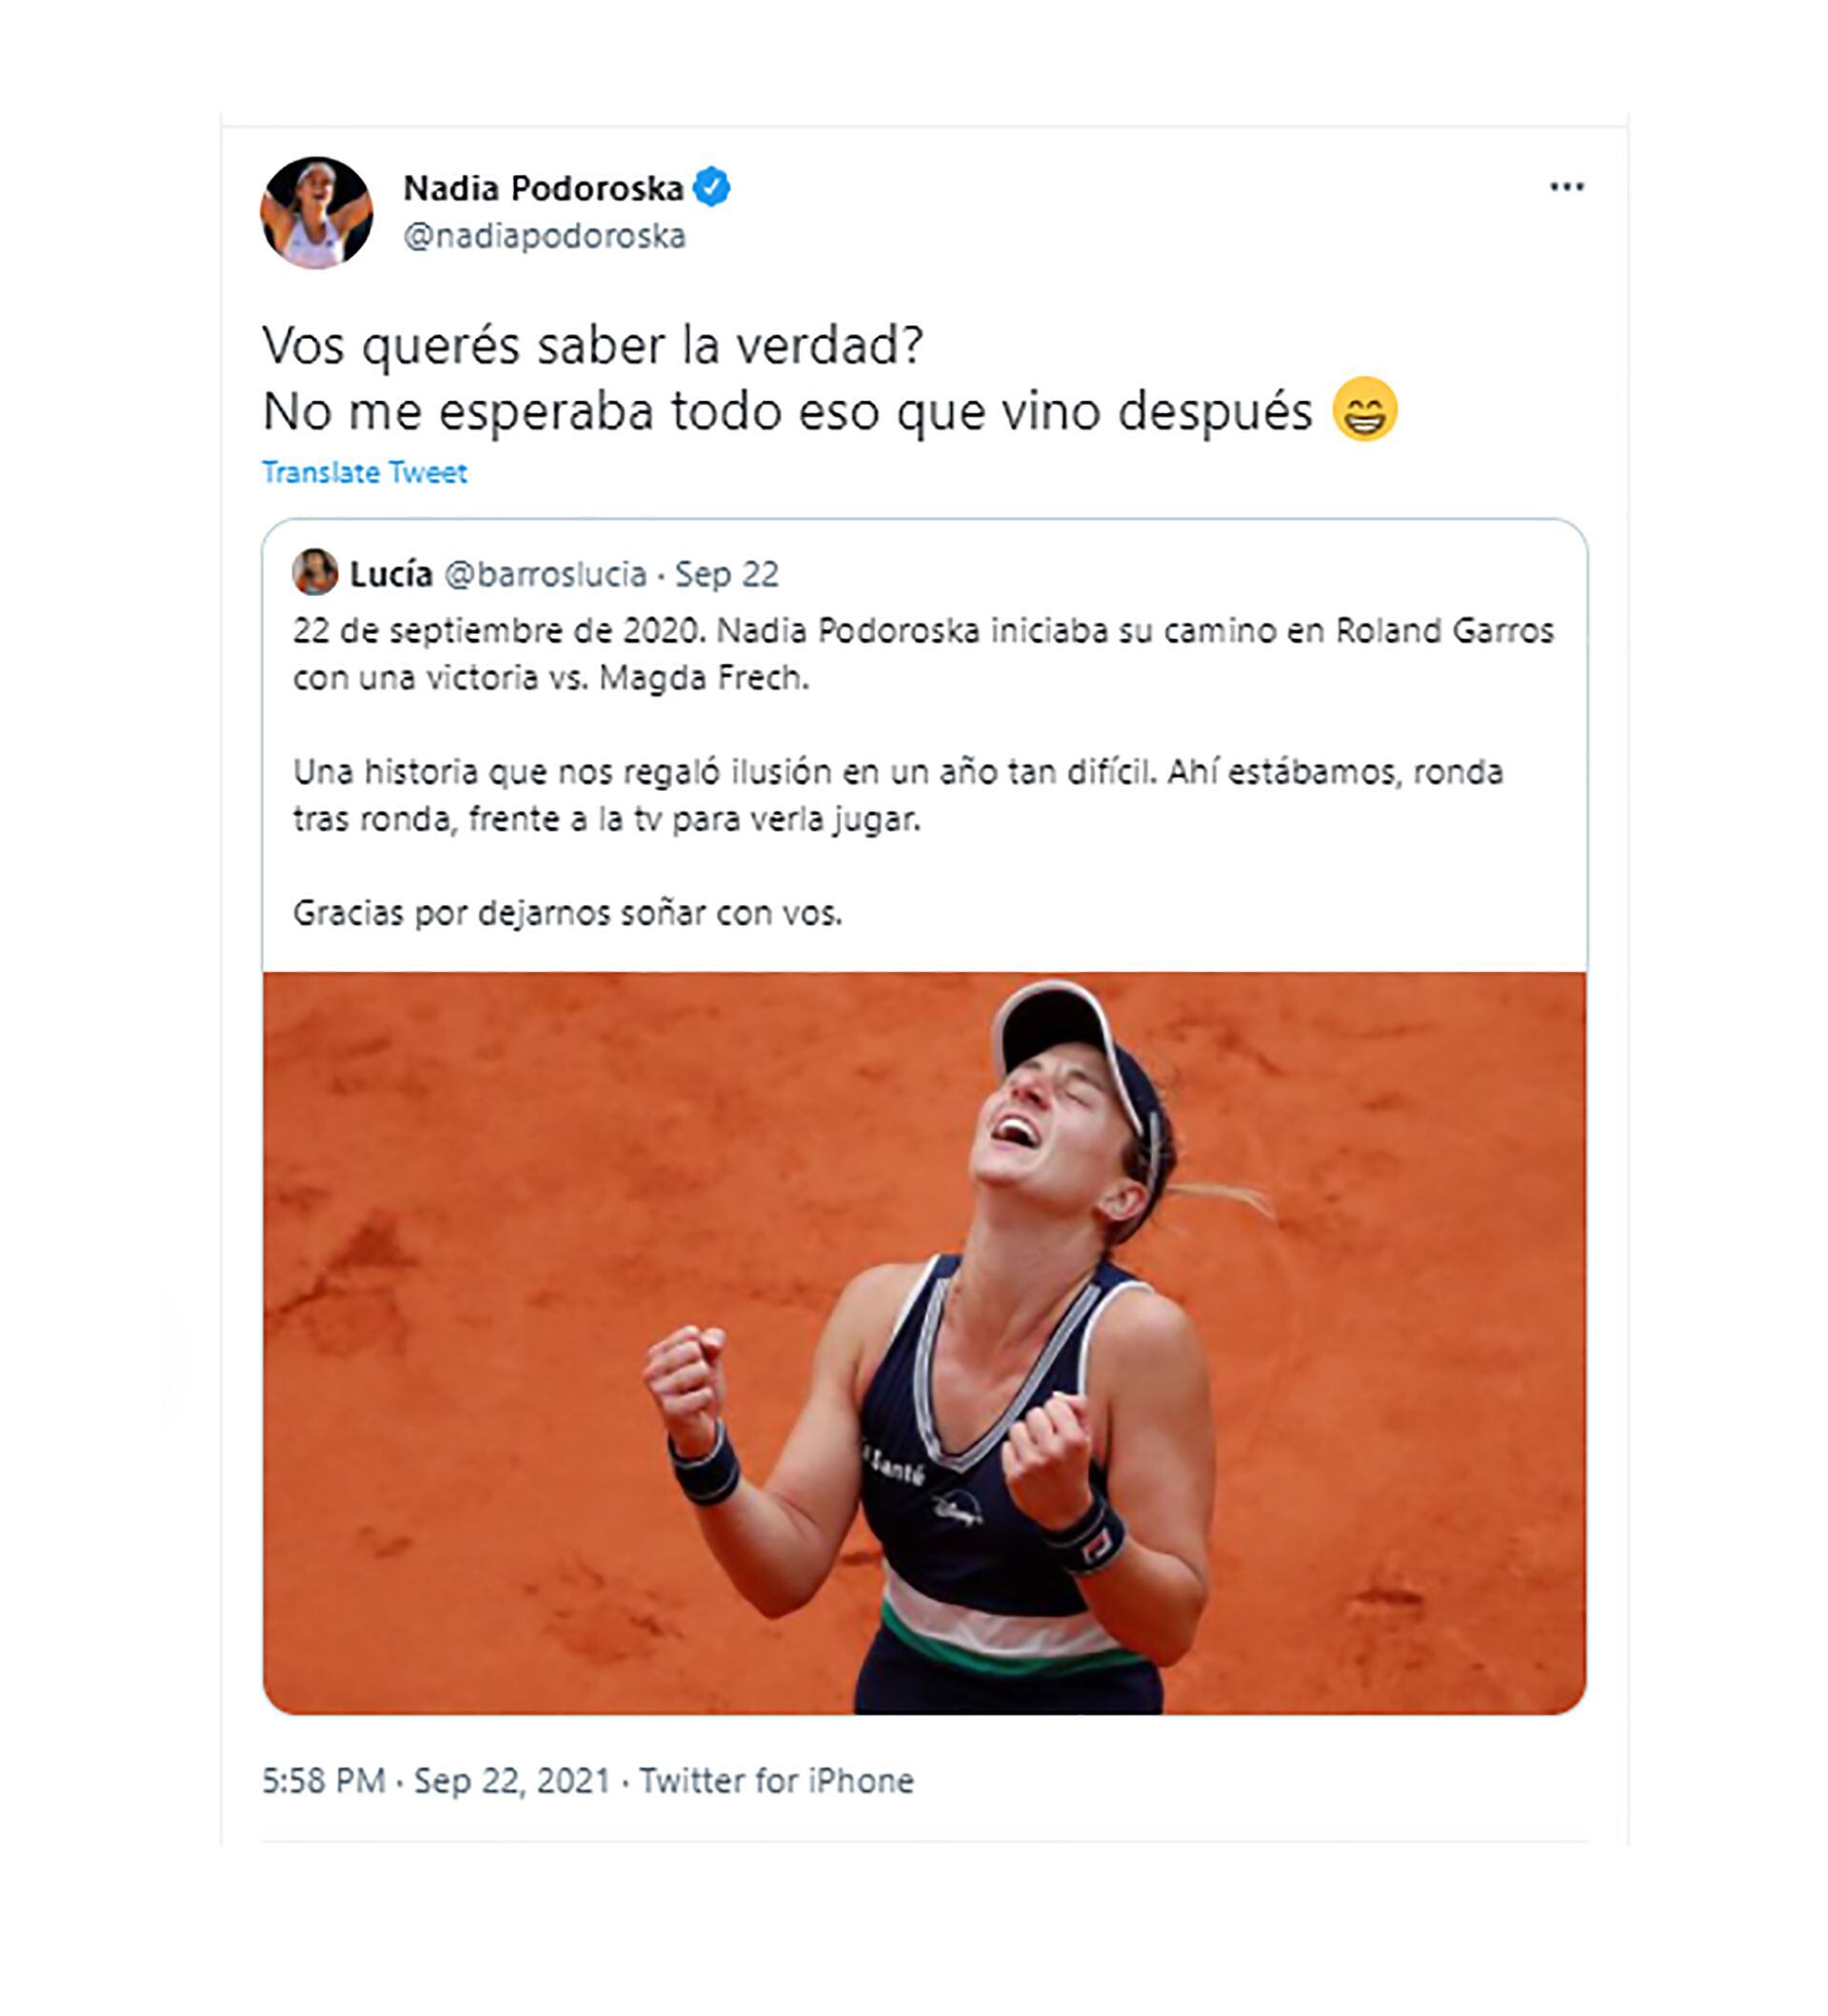1828x2016 pixels.
Task: Click the Sep 22 quoted tweet date
Action: pos(726,574)
